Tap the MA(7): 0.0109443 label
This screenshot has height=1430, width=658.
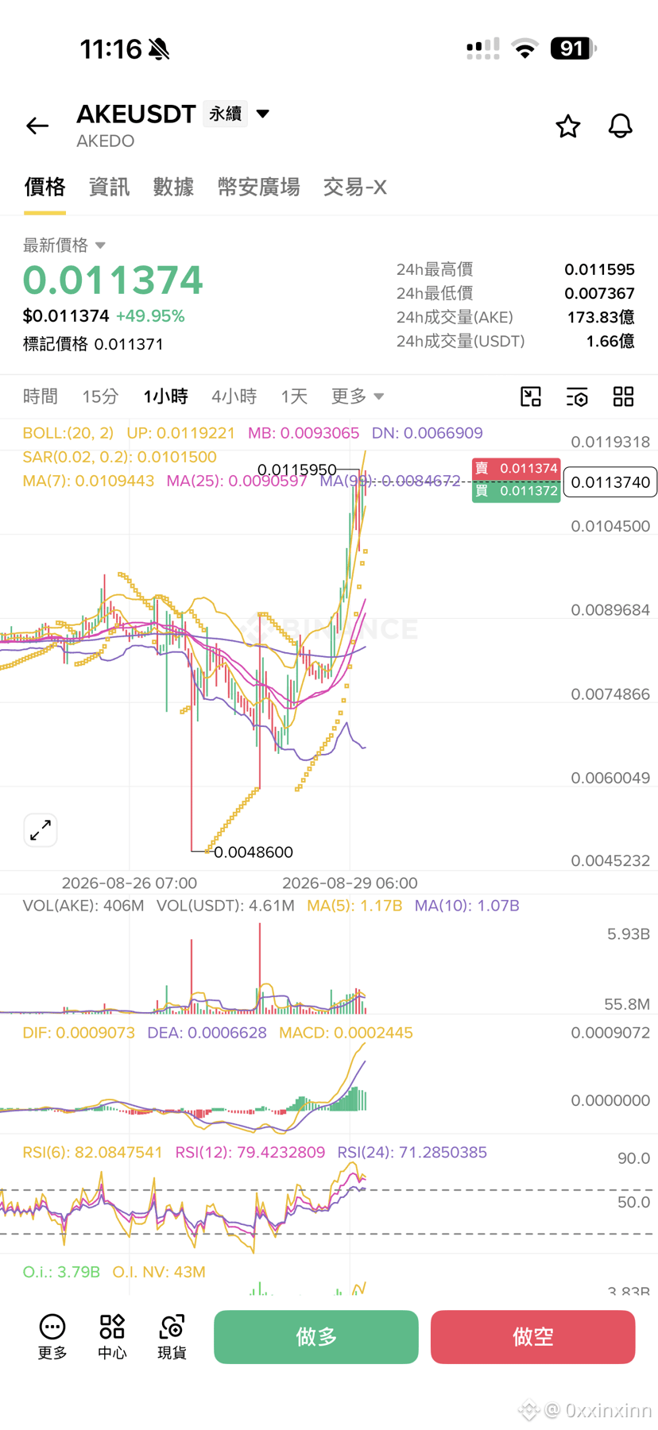(x=88, y=481)
